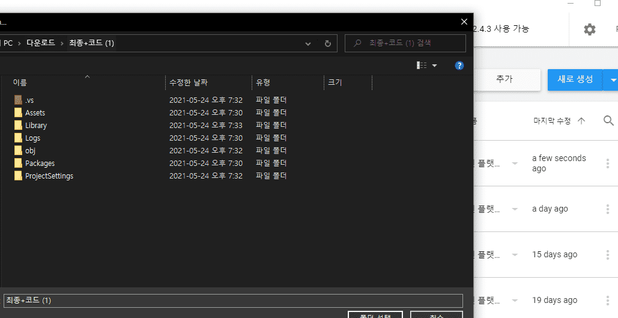This screenshot has height=318, width=618.
Task: Click the Packages row name text
Action: point(40,164)
